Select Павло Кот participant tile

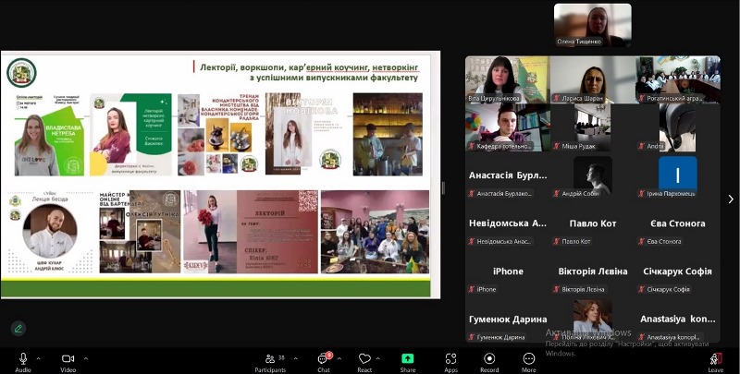coord(592,227)
